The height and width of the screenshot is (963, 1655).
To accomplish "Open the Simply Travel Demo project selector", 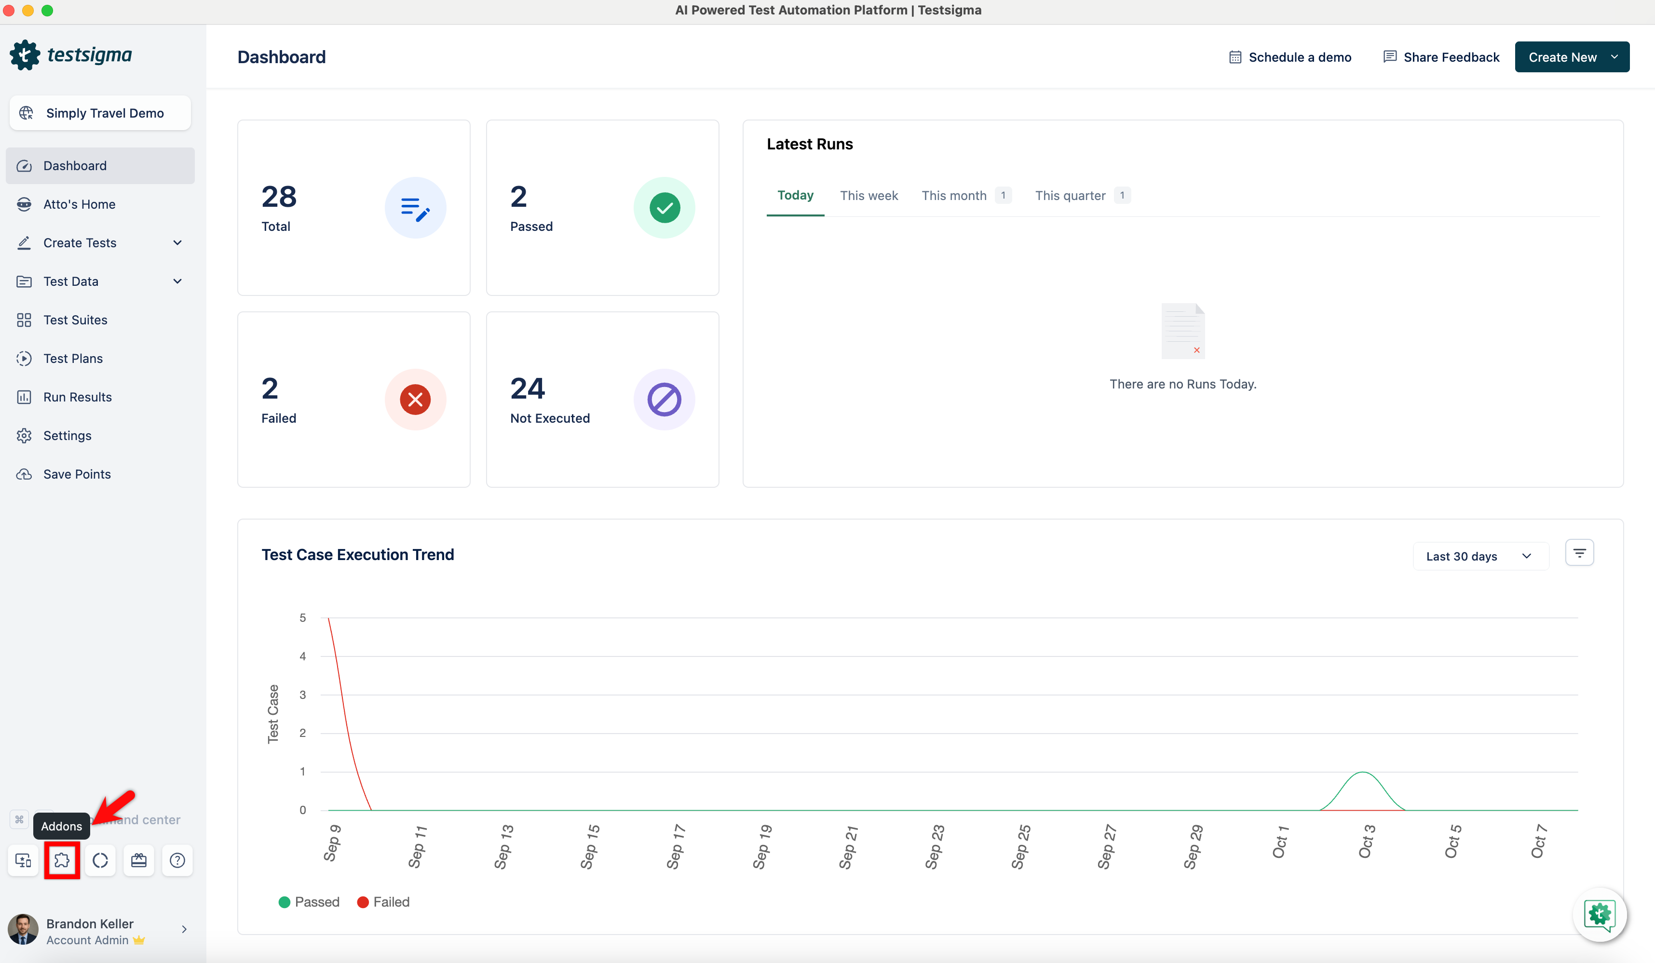I will click(x=100, y=113).
